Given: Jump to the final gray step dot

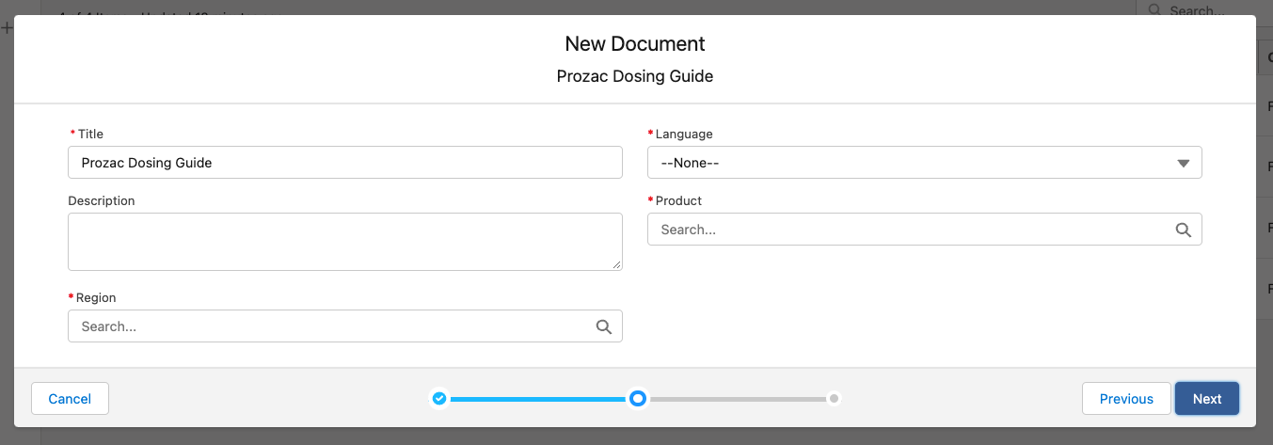Looking at the screenshot, I should point(834,399).
